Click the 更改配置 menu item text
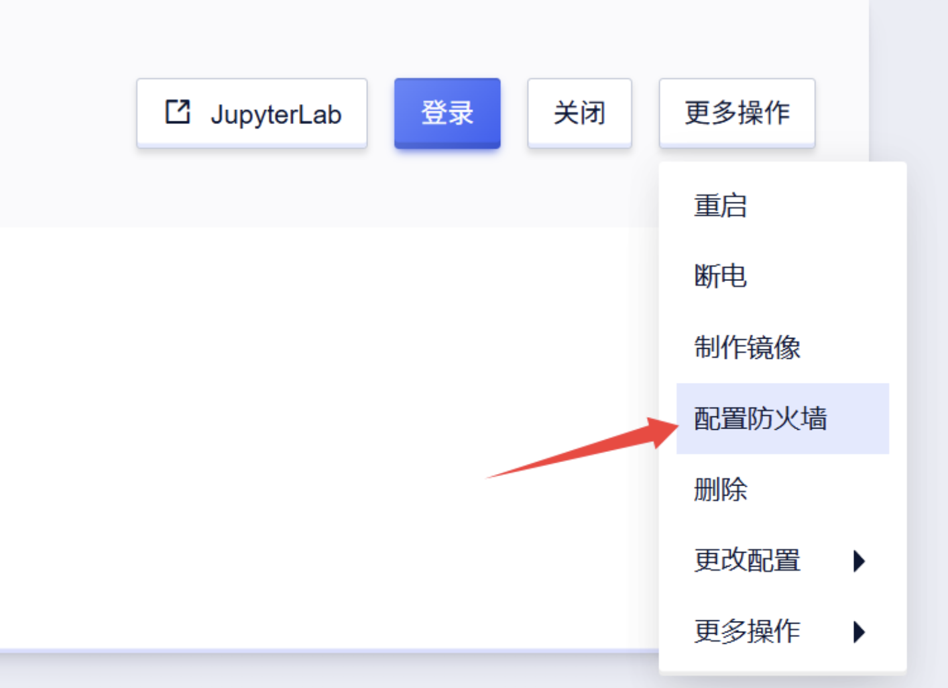This screenshot has height=688, width=948. click(x=747, y=560)
